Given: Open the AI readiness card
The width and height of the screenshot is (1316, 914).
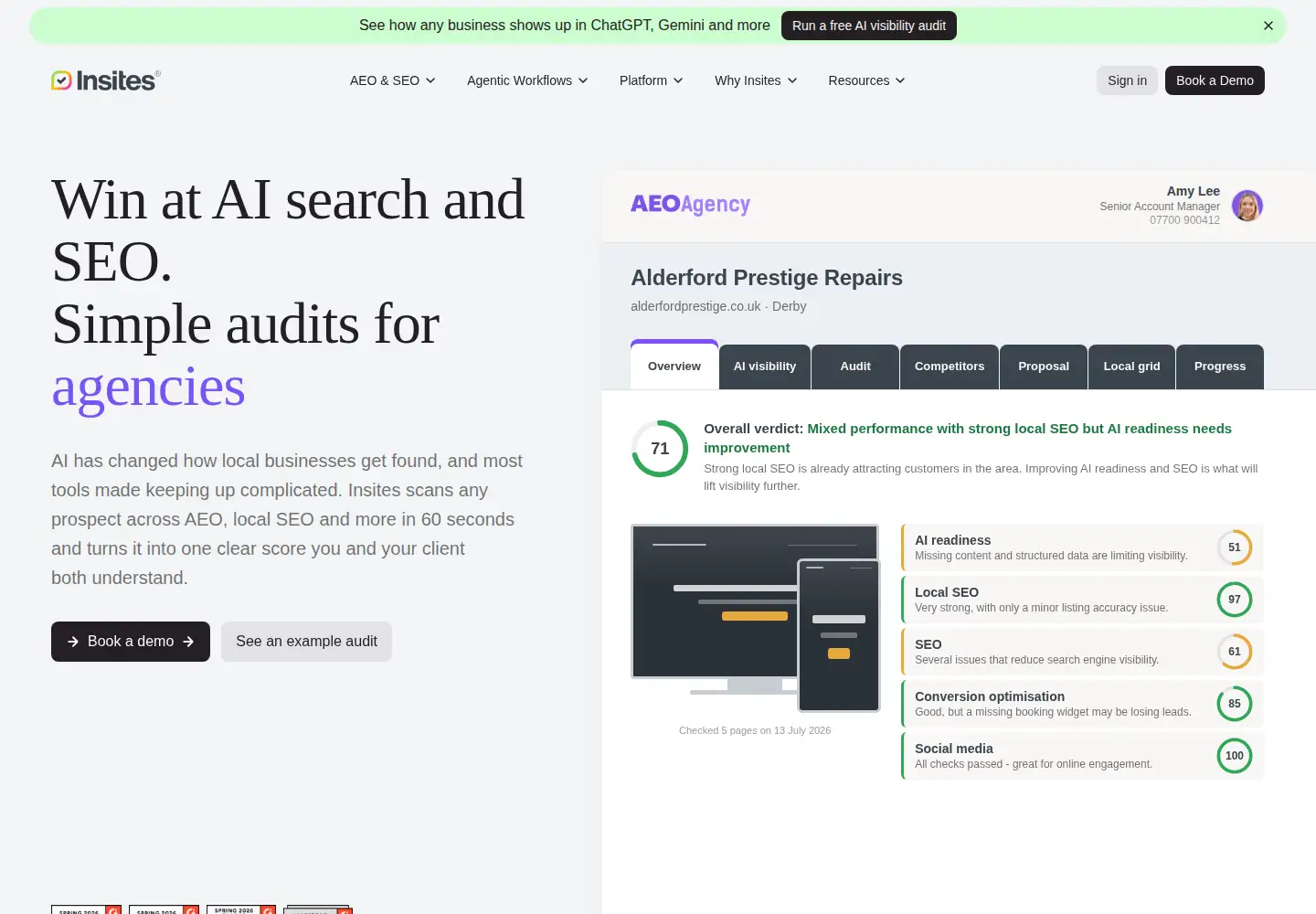Looking at the screenshot, I should (1082, 547).
